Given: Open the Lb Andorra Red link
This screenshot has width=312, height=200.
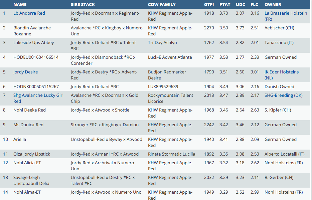Looking at the screenshot, I should point(29,13).
